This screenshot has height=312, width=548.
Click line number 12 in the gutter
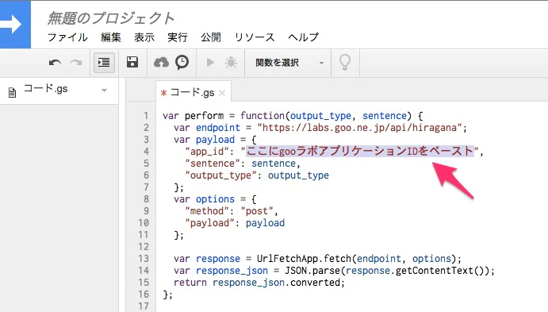(x=144, y=247)
